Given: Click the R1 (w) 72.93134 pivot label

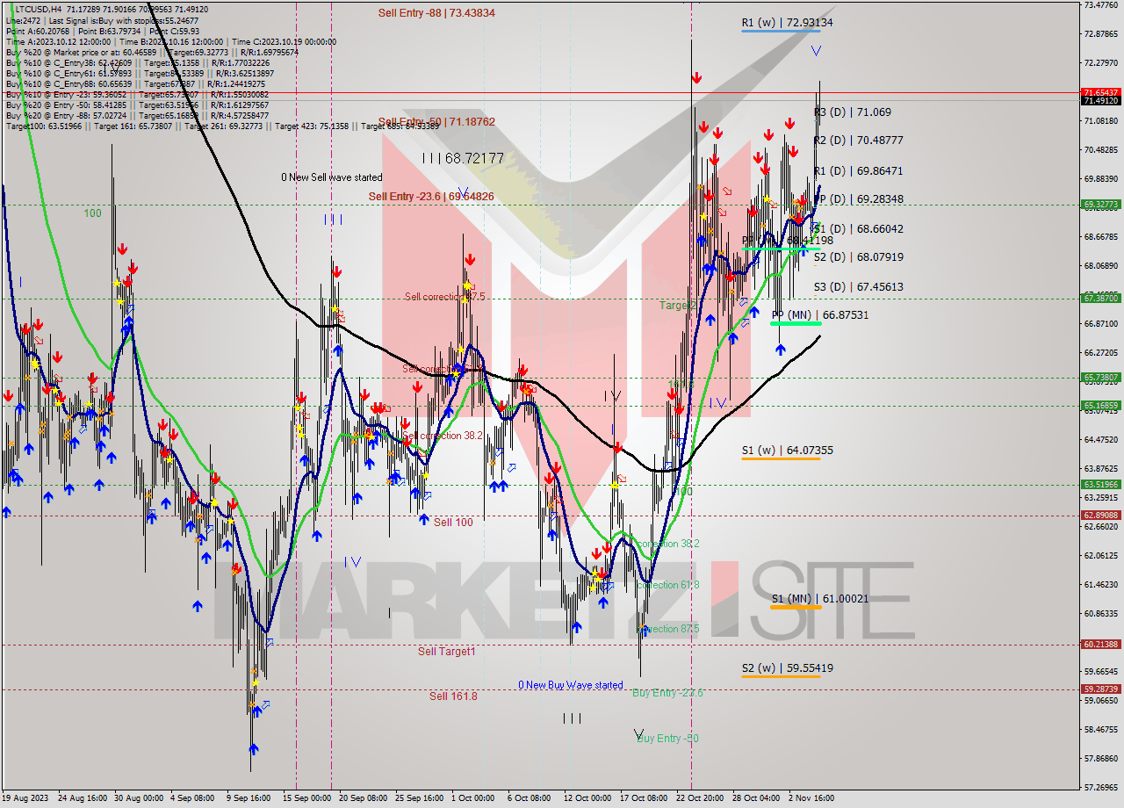Looking at the screenshot, I should [x=787, y=22].
